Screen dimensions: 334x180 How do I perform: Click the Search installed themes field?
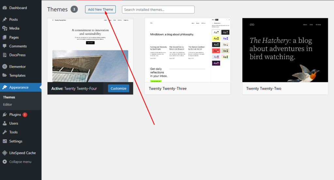[158, 9]
